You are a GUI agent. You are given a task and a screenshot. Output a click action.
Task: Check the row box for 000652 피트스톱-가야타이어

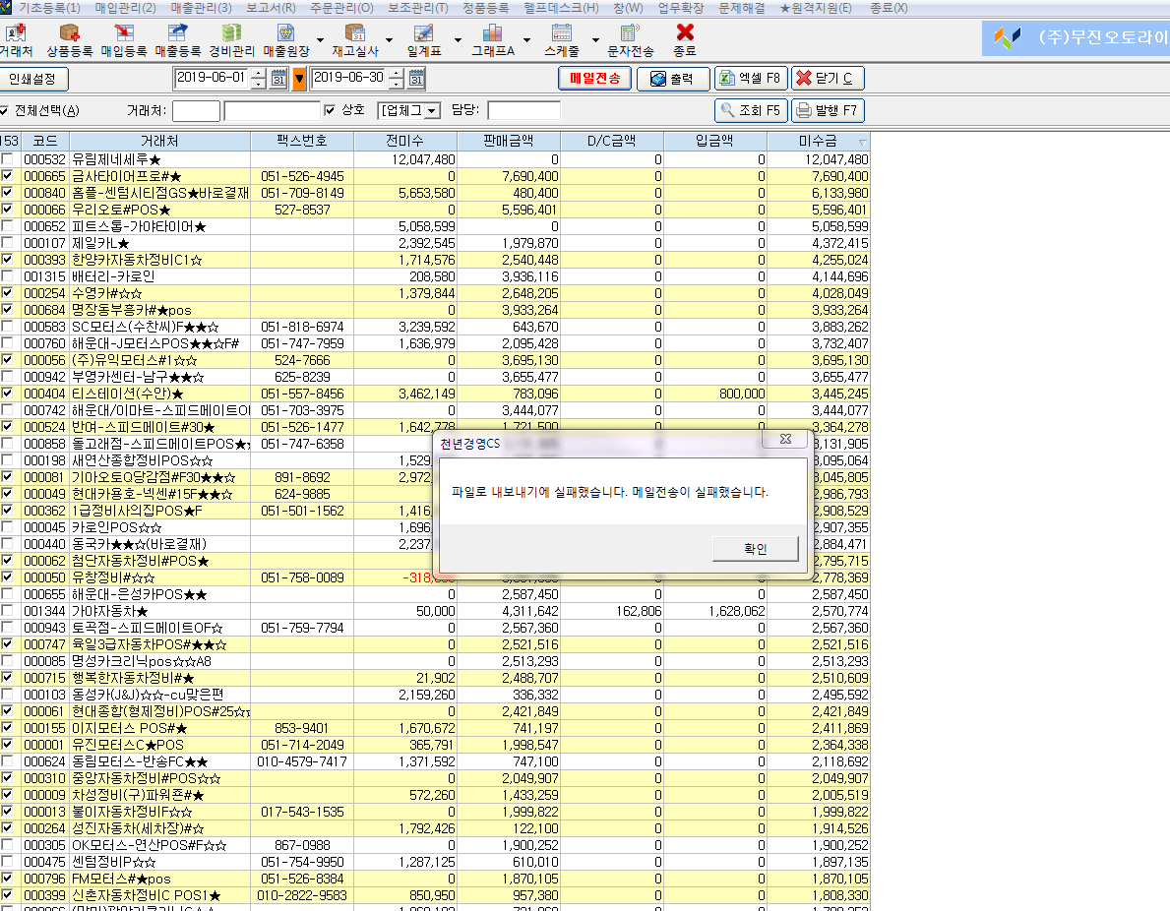pos(8,226)
